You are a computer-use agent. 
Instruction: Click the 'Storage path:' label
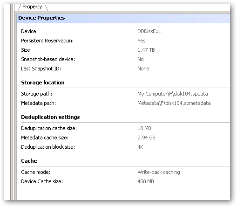pyautogui.click(x=37, y=94)
